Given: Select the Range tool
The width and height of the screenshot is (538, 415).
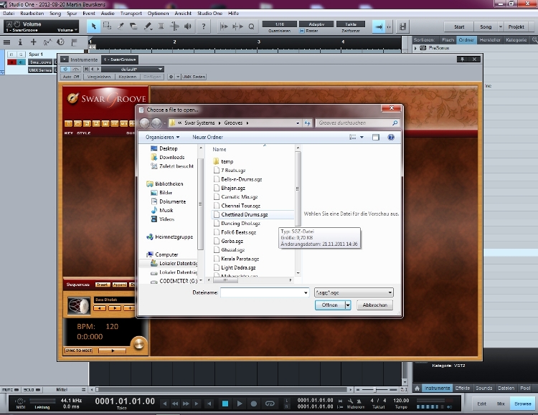Looking at the screenshot, I should [107, 27].
